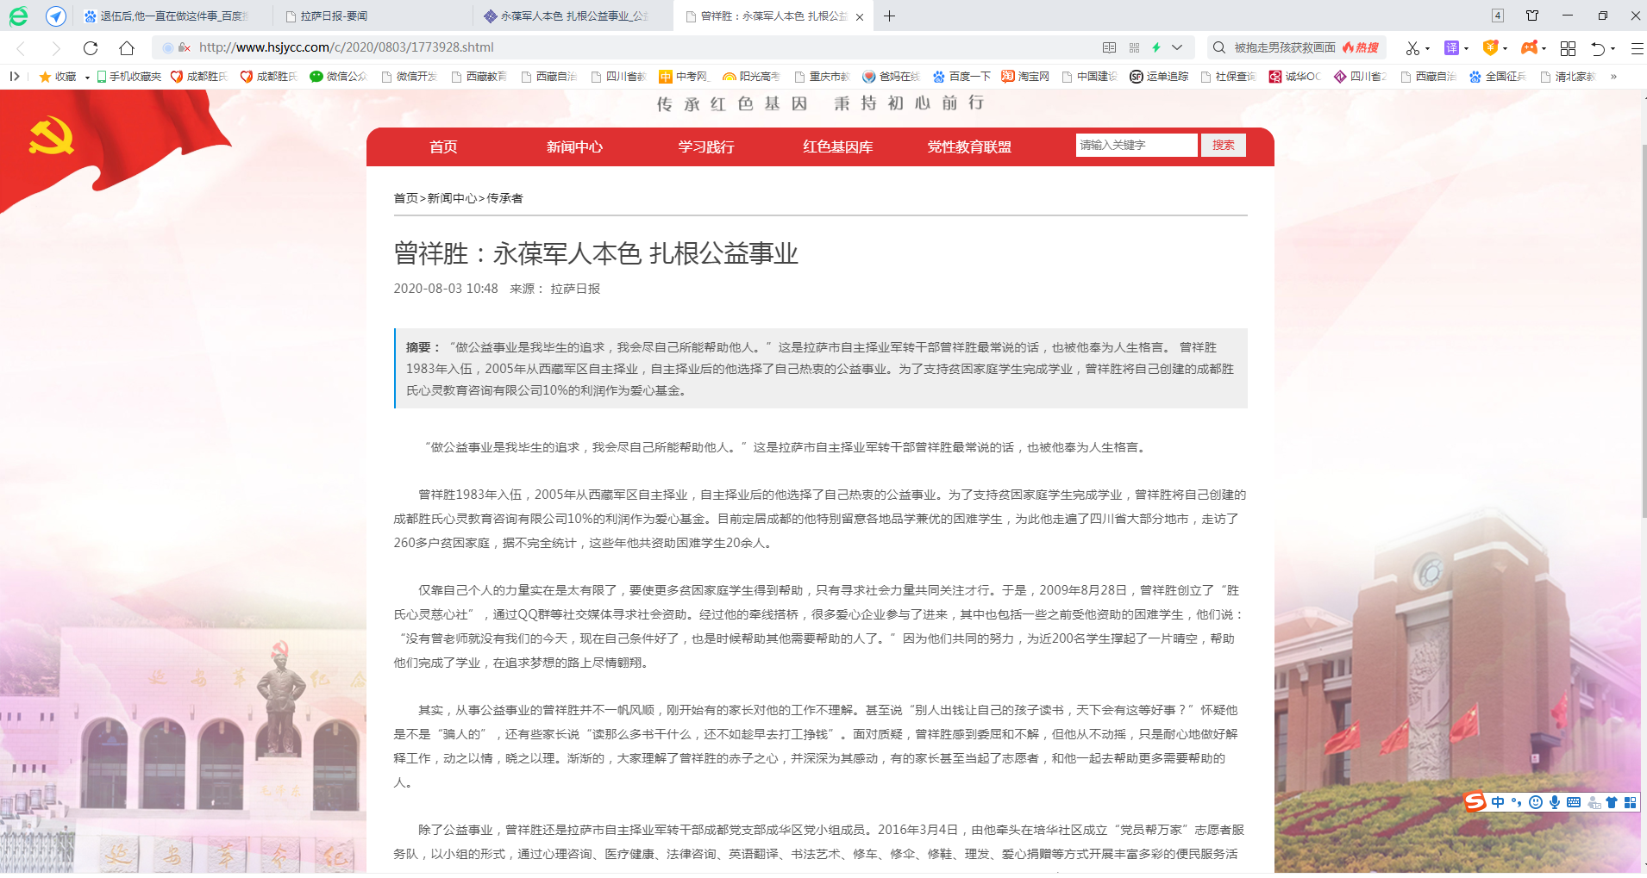Image resolution: width=1647 pixels, height=878 pixels.
Task: Toggle Sogou IME Chinese/English mode 中
Action: [x=1498, y=802]
